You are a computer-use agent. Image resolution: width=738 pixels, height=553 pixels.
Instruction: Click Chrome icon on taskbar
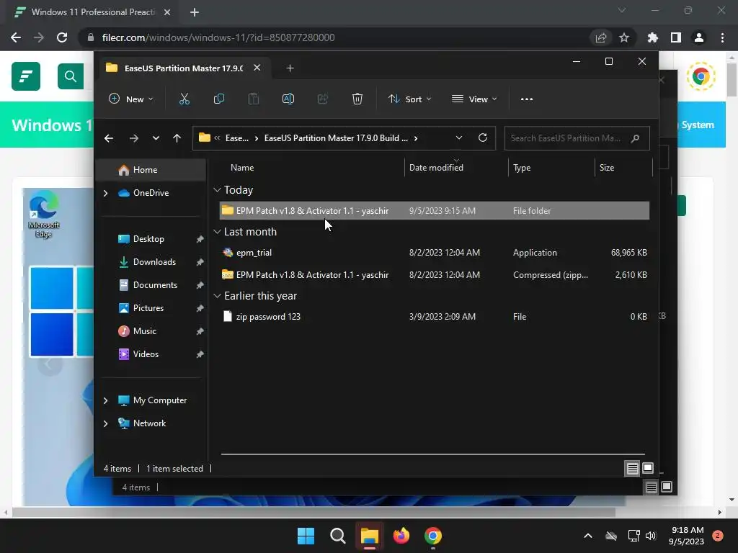pos(433,536)
